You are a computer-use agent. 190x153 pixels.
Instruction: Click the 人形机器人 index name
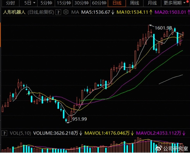(x=14, y=12)
